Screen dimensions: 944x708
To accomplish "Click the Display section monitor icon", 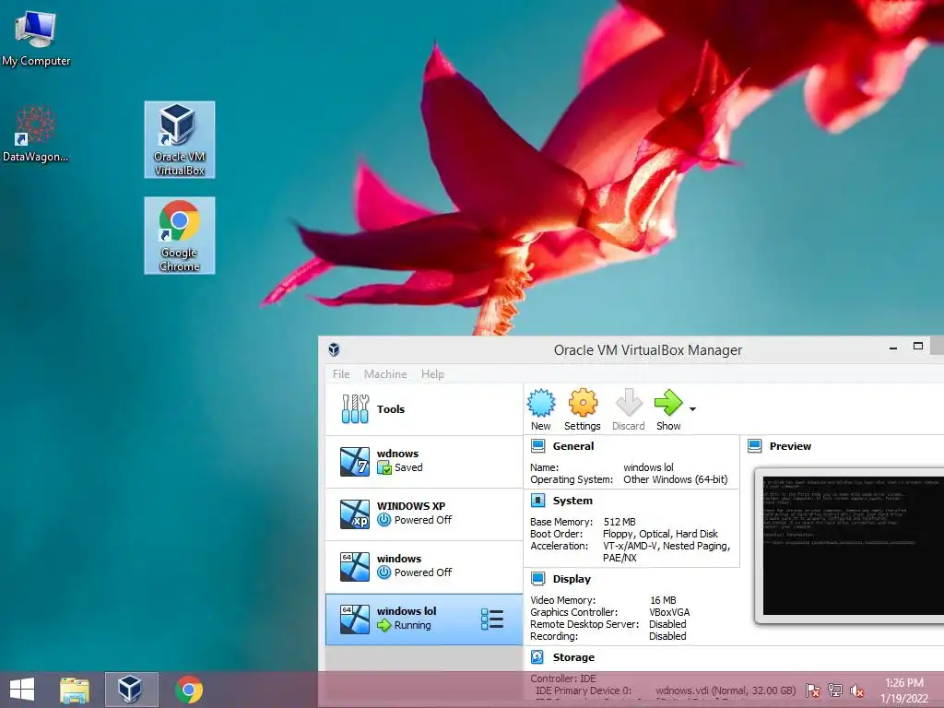I will [x=537, y=579].
